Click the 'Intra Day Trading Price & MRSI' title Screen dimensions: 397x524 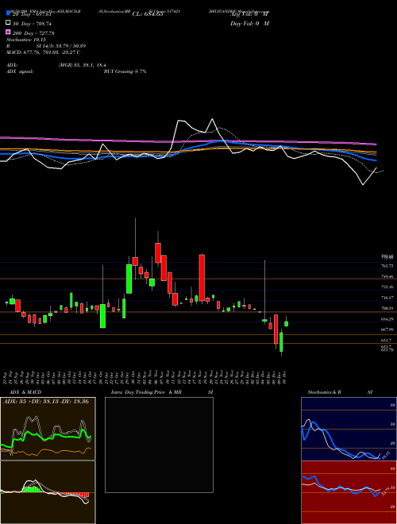[162, 392]
